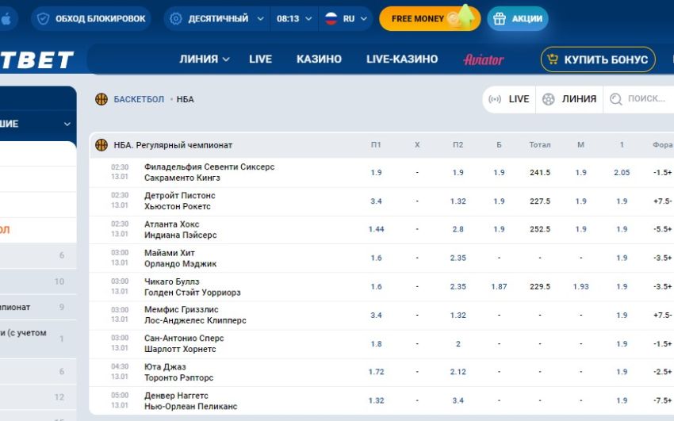This screenshot has width=674, height=421.
Task: Switch to the Линия filter tab
Action: [569, 99]
